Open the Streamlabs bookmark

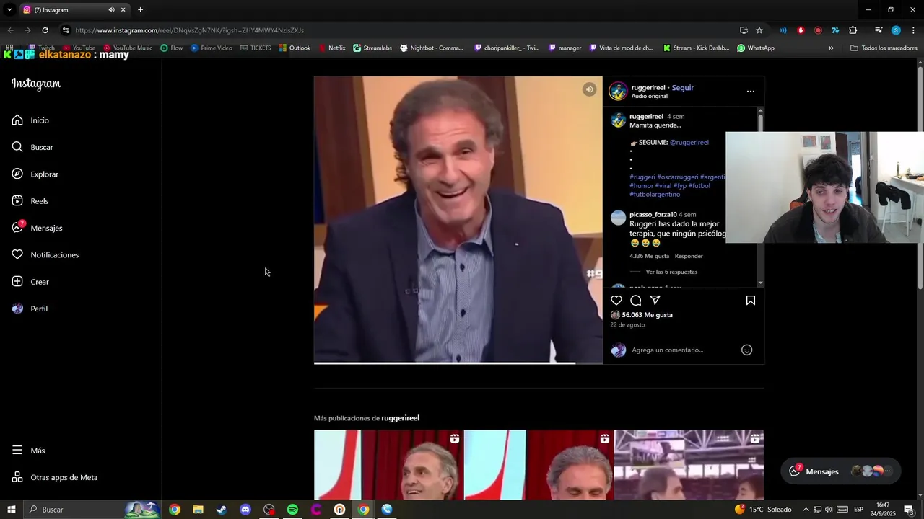(372, 48)
